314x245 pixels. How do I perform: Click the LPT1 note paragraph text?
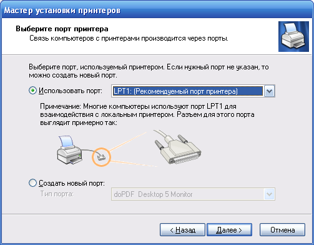(147, 114)
